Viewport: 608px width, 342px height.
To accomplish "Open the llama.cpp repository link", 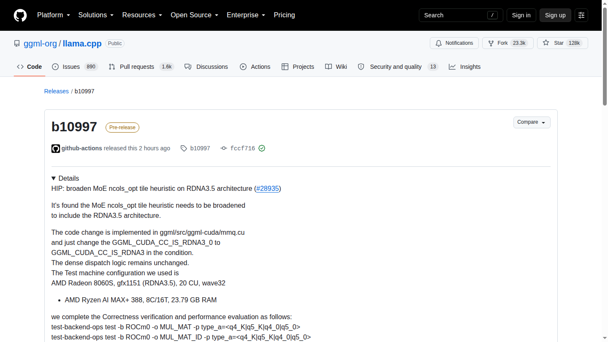I will [x=82, y=43].
